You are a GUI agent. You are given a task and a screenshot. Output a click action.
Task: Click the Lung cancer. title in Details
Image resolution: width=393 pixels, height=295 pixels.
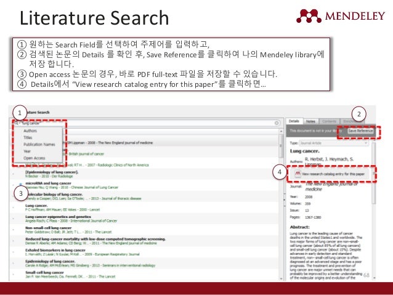(304, 151)
